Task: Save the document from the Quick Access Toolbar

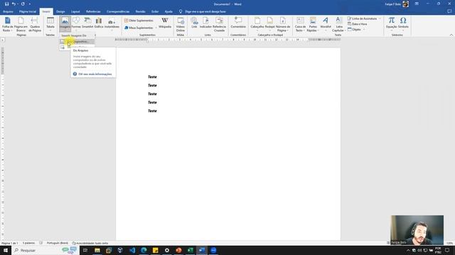Action: pyautogui.click(x=6, y=4)
